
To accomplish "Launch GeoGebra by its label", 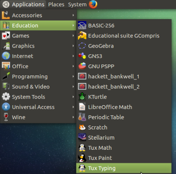I will [x=101, y=46].
